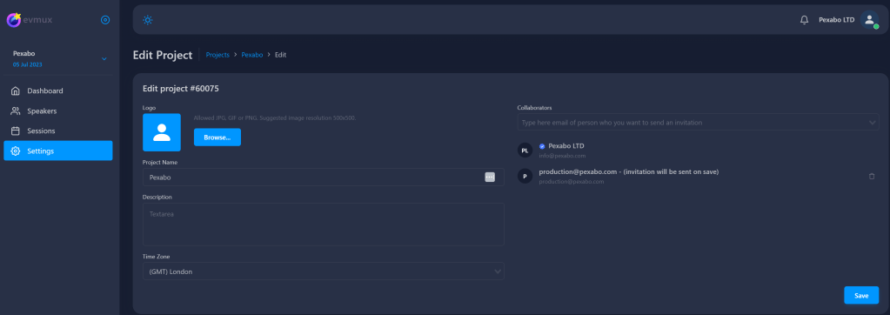Click info@pexabo.com email text
The height and width of the screenshot is (315, 890).
pos(562,156)
